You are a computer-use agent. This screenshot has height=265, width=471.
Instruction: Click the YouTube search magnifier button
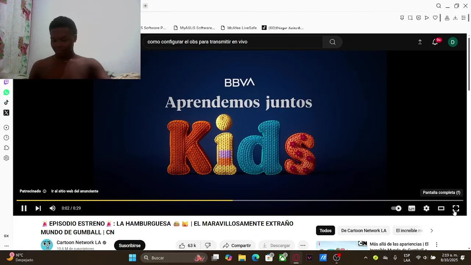333,42
